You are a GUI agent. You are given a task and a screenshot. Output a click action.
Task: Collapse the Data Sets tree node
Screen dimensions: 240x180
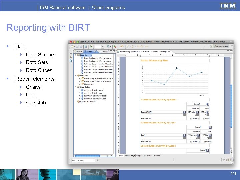(x=75, y=75)
